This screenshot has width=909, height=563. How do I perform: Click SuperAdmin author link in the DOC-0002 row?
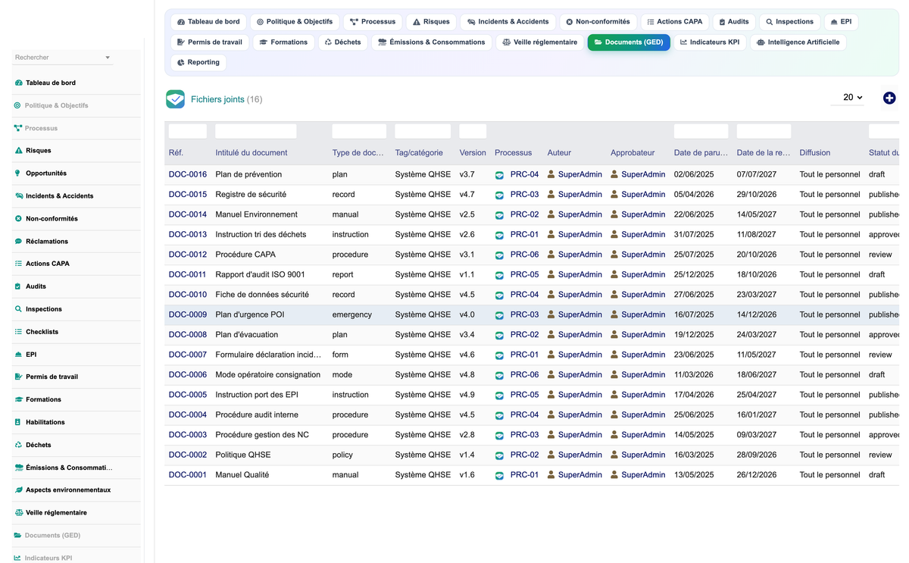(580, 455)
